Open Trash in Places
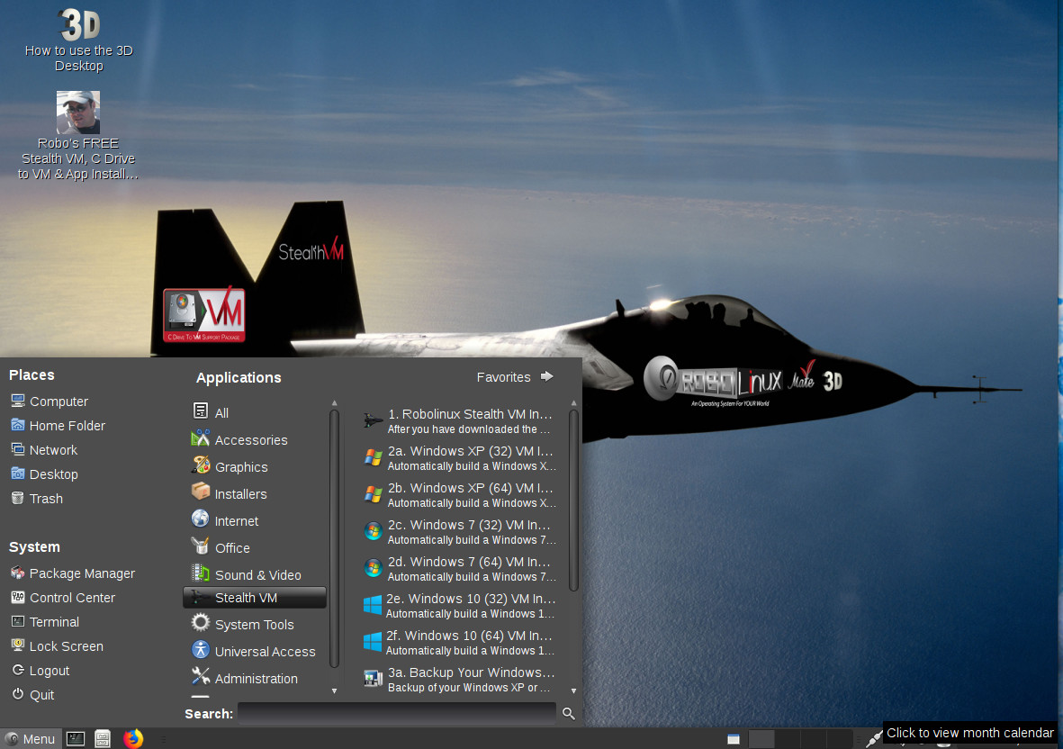The width and height of the screenshot is (1063, 749). click(x=37, y=499)
